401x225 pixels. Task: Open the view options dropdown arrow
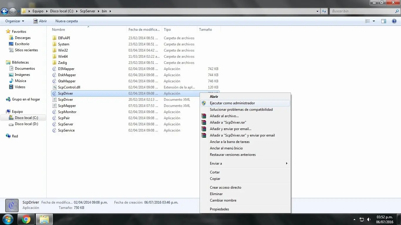coord(374,21)
